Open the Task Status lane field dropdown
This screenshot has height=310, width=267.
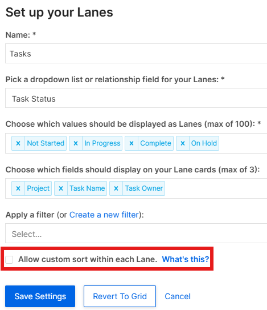coord(136,98)
